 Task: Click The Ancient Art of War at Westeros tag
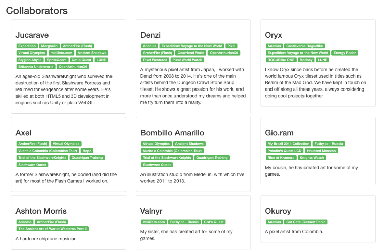tap(53, 229)
